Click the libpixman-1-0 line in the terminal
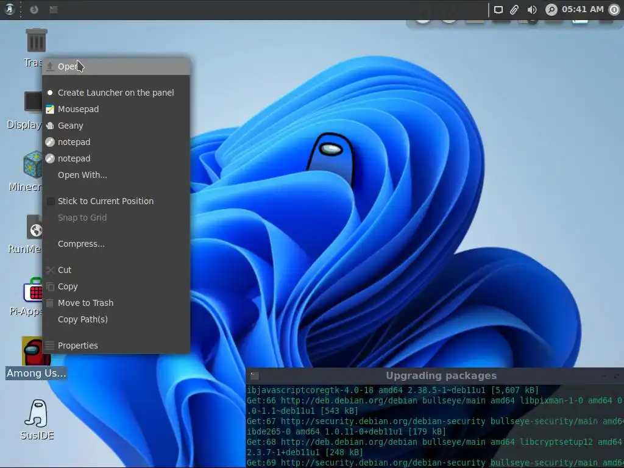This screenshot has width=624, height=468. 435,400
